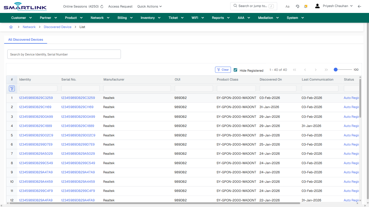Open the notifications bell
This screenshot has height=207, width=369.
306,6
